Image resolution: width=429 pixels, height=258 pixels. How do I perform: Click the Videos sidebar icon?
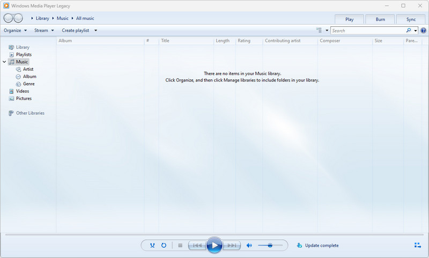[11, 91]
